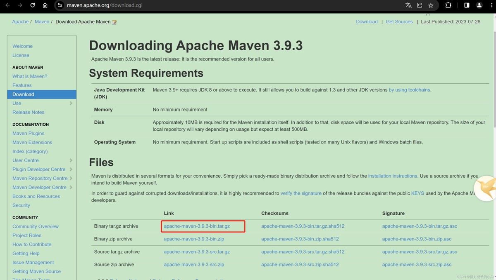Open apache-maven-3.9.3-src.tar.gz.asc signature
The height and width of the screenshot is (280, 496).
point(420,252)
